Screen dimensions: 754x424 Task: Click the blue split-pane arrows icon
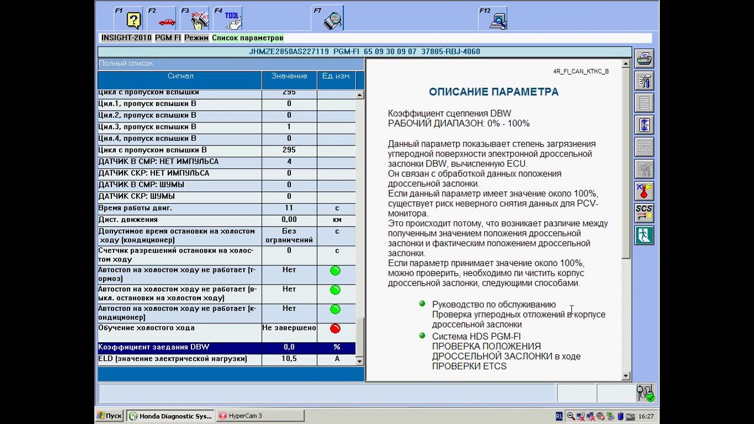(644, 125)
